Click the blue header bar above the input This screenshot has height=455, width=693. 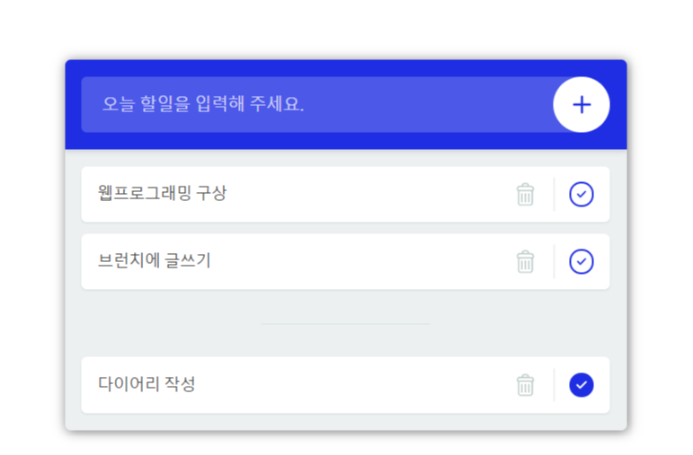click(x=346, y=68)
